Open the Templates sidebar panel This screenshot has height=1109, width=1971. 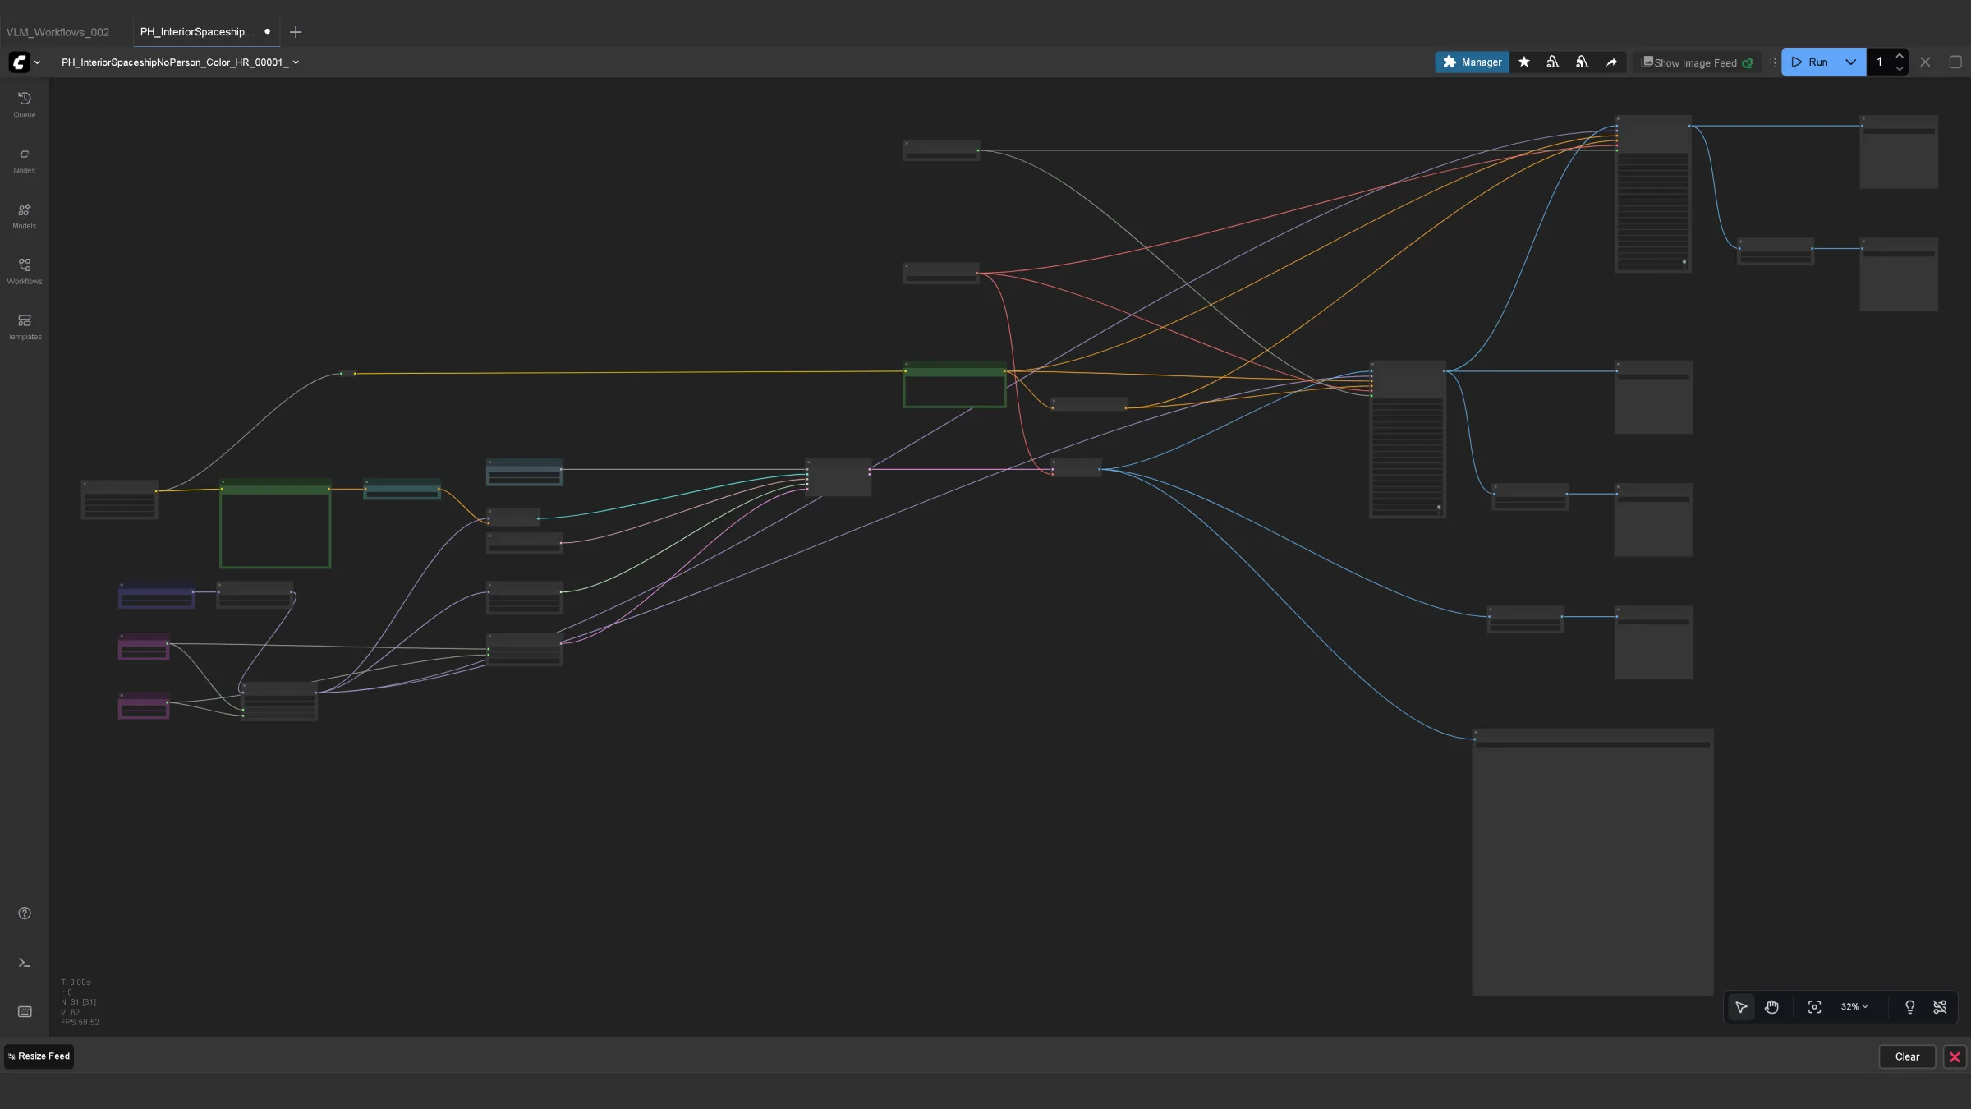click(25, 326)
